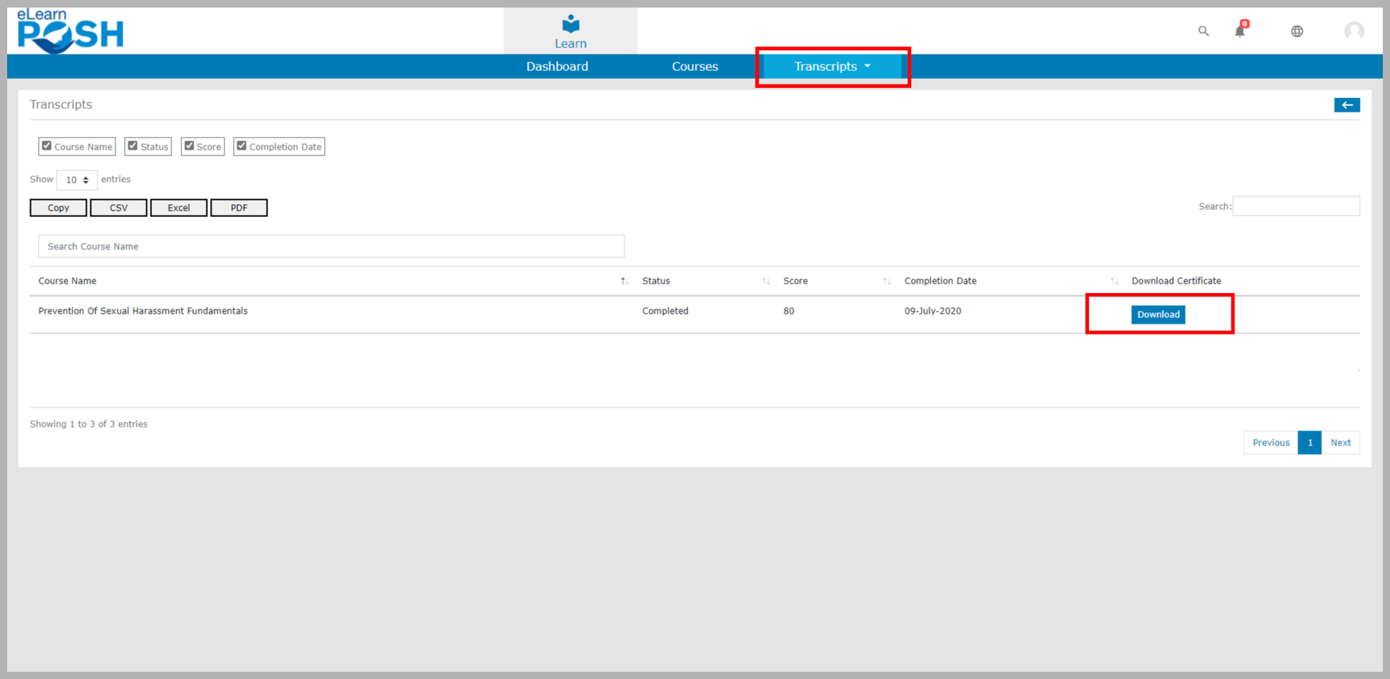The height and width of the screenshot is (679, 1390).
Task: Sort by Course Name column arrows
Action: 624,281
